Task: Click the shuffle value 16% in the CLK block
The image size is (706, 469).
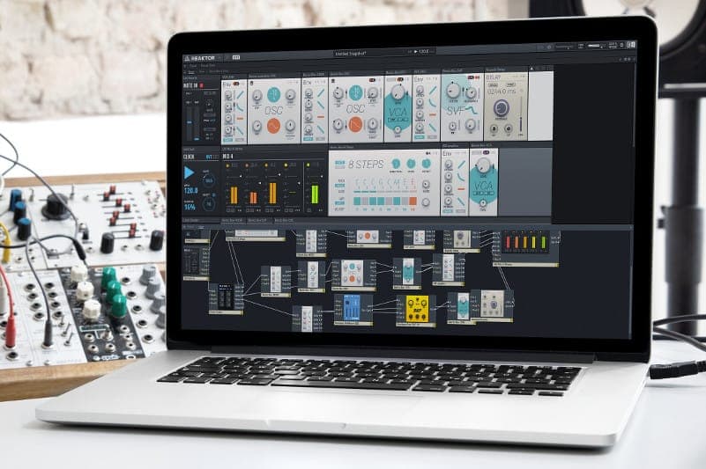Action: (x=190, y=208)
